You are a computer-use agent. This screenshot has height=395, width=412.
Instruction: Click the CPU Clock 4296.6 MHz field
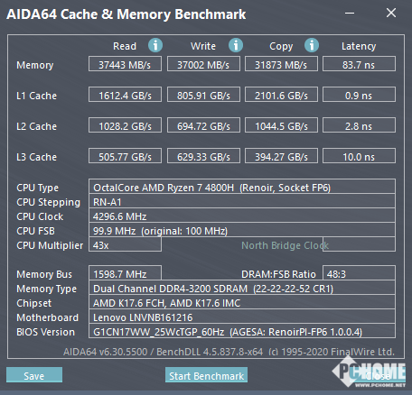[242, 216]
